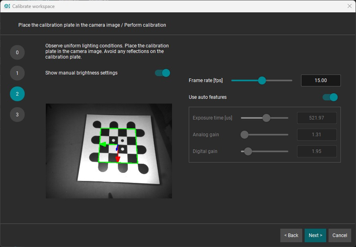
Task: Click the Calibrate workspace app icon
Action: click(x=7, y=6)
